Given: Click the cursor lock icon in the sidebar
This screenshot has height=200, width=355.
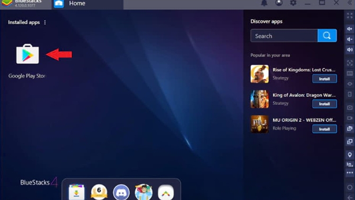Looking at the screenshot, I should [350, 63].
